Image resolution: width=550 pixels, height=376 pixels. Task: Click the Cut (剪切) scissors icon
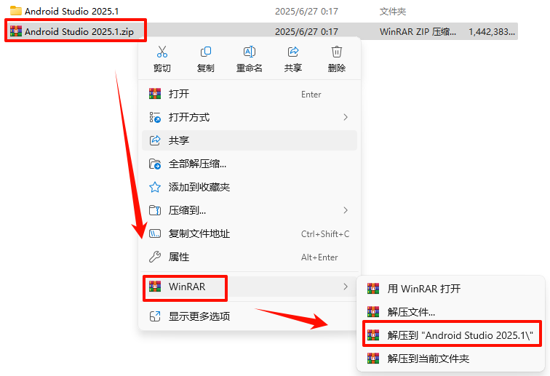click(162, 52)
